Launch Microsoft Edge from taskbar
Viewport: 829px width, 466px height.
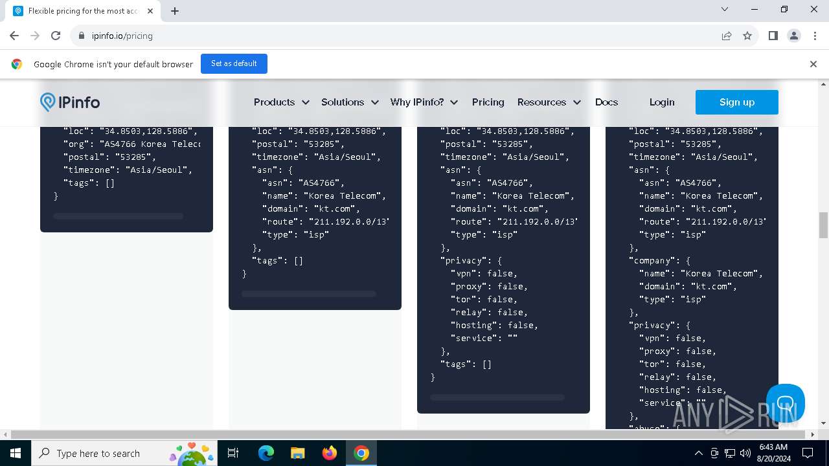(266, 453)
